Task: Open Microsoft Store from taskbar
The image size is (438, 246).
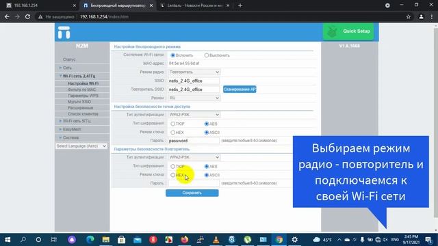Action: point(122,240)
